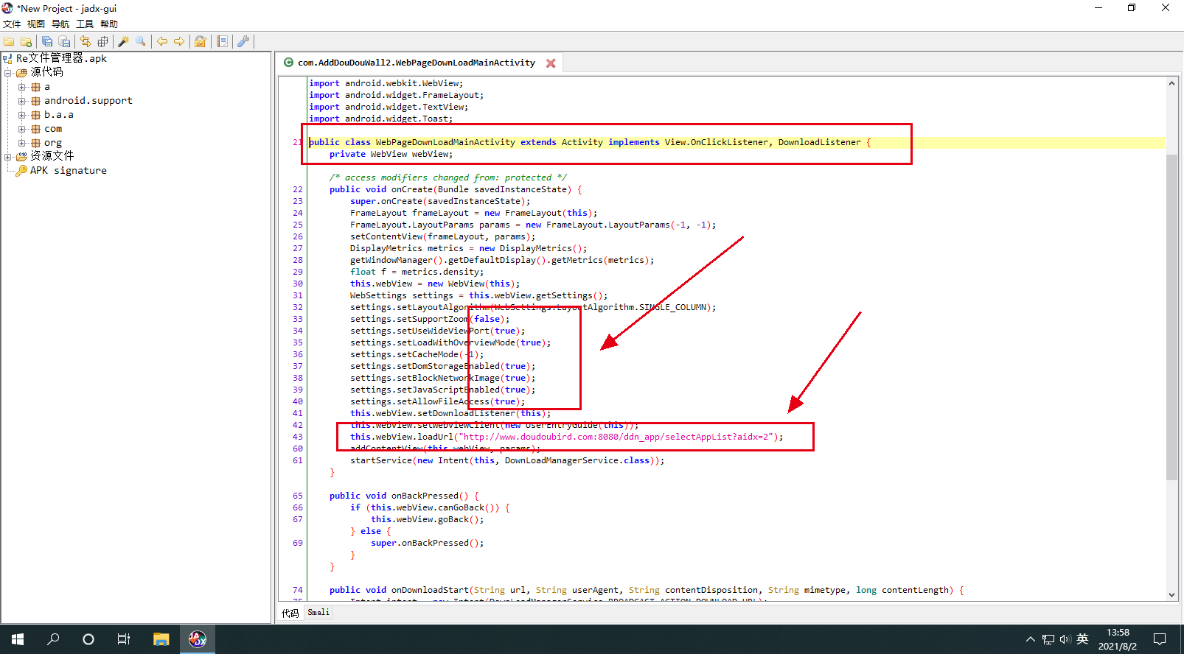Click the Add files toolbar icon
The image size is (1184, 654).
click(x=26, y=42)
